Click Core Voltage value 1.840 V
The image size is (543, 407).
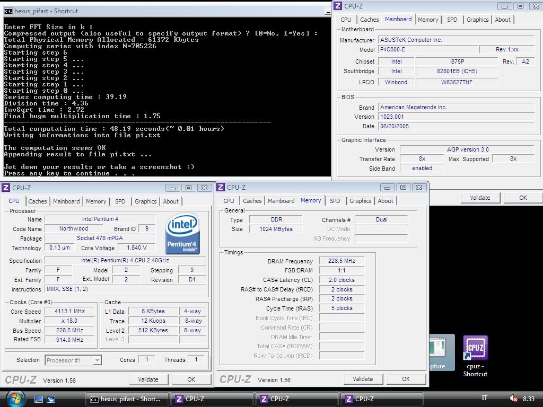[136, 247]
